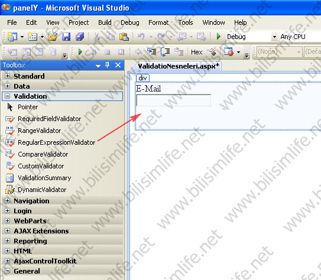The image size is (321, 280).
Task: Select ValidationSummary in the Toolbox
Action: [x=38, y=178]
